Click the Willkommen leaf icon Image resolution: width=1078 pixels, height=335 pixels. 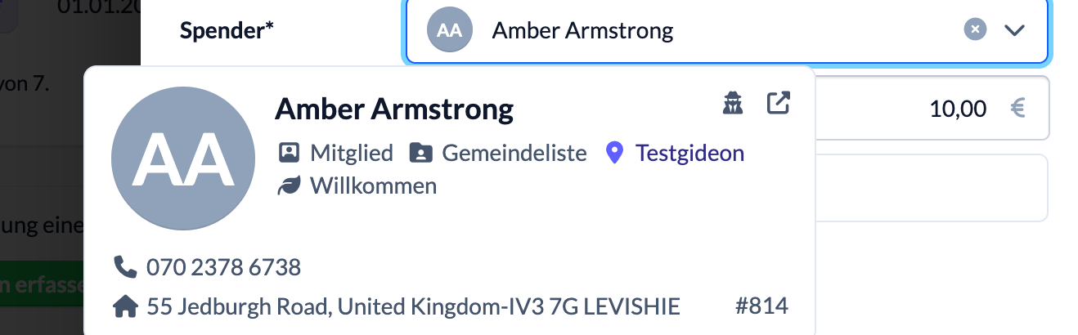(x=289, y=186)
